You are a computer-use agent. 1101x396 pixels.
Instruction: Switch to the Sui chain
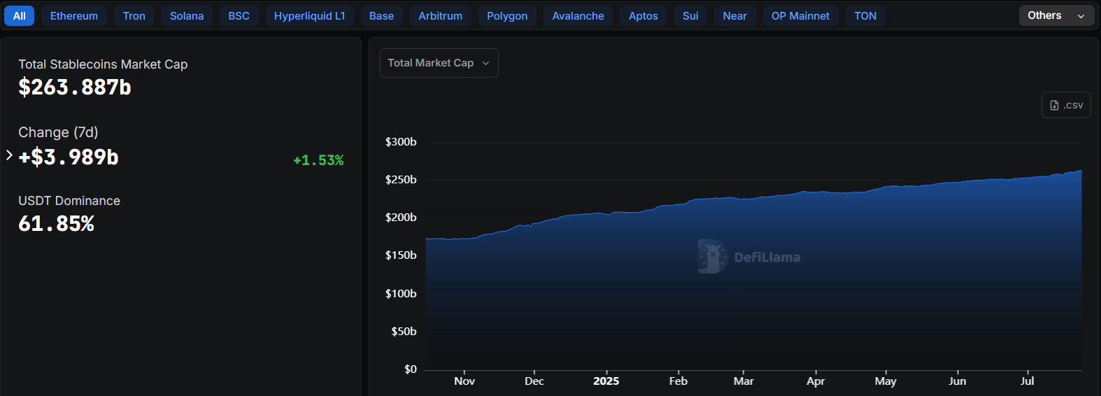(690, 16)
